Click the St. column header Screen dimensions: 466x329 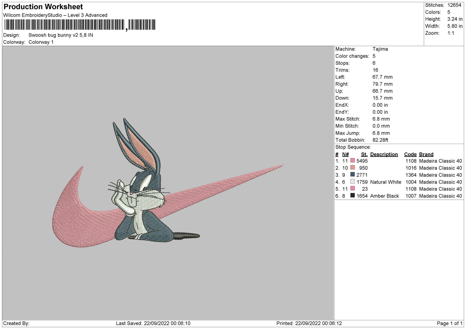pos(364,154)
